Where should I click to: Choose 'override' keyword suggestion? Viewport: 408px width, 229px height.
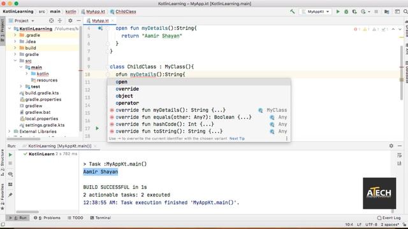199,89
